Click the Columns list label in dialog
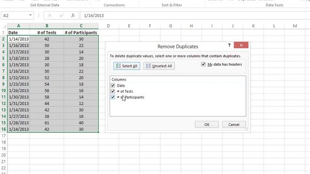Screen dimensions: 310x174 [119, 79]
